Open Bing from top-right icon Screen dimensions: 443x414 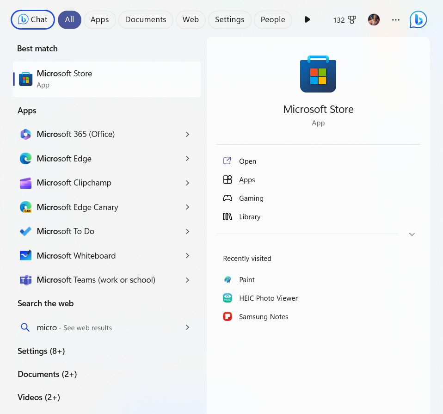coord(418,19)
